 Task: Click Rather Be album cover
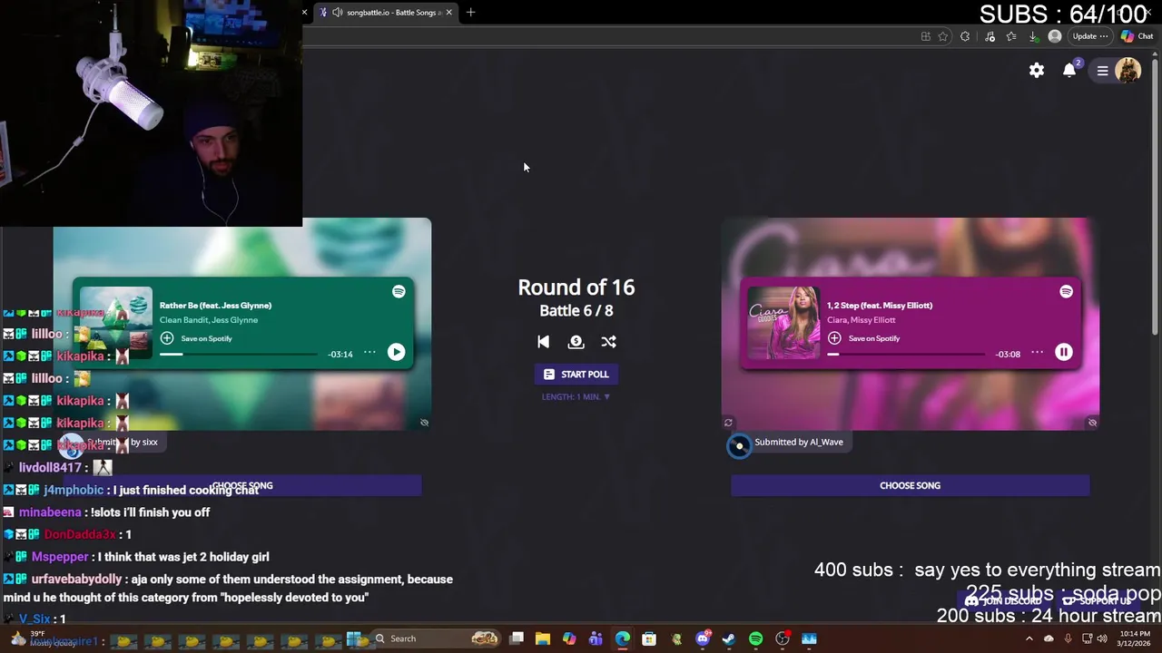pos(116,323)
